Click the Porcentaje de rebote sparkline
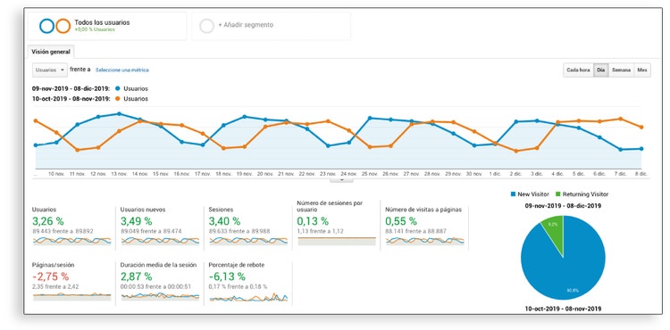The height and width of the screenshot is (330, 670). (248, 297)
